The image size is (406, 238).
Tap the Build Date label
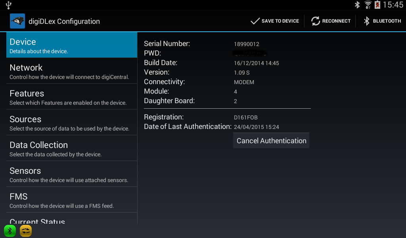(161, 63)
